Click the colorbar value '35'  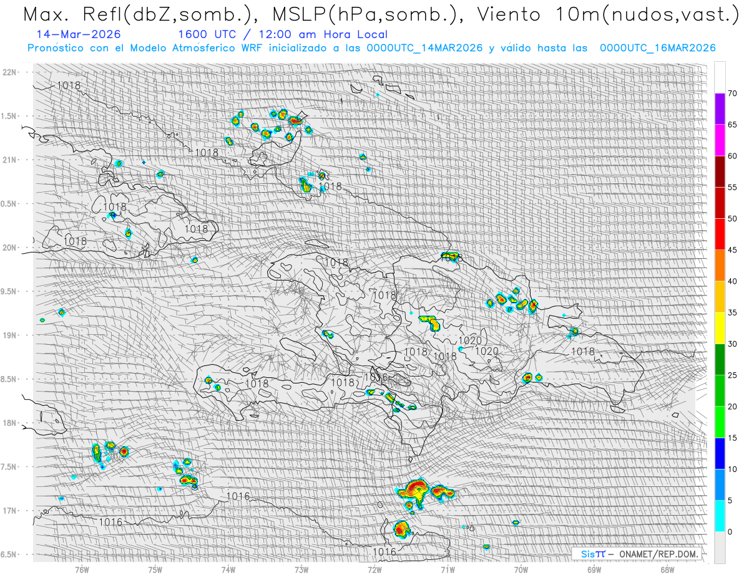click(x=733, y=312)
